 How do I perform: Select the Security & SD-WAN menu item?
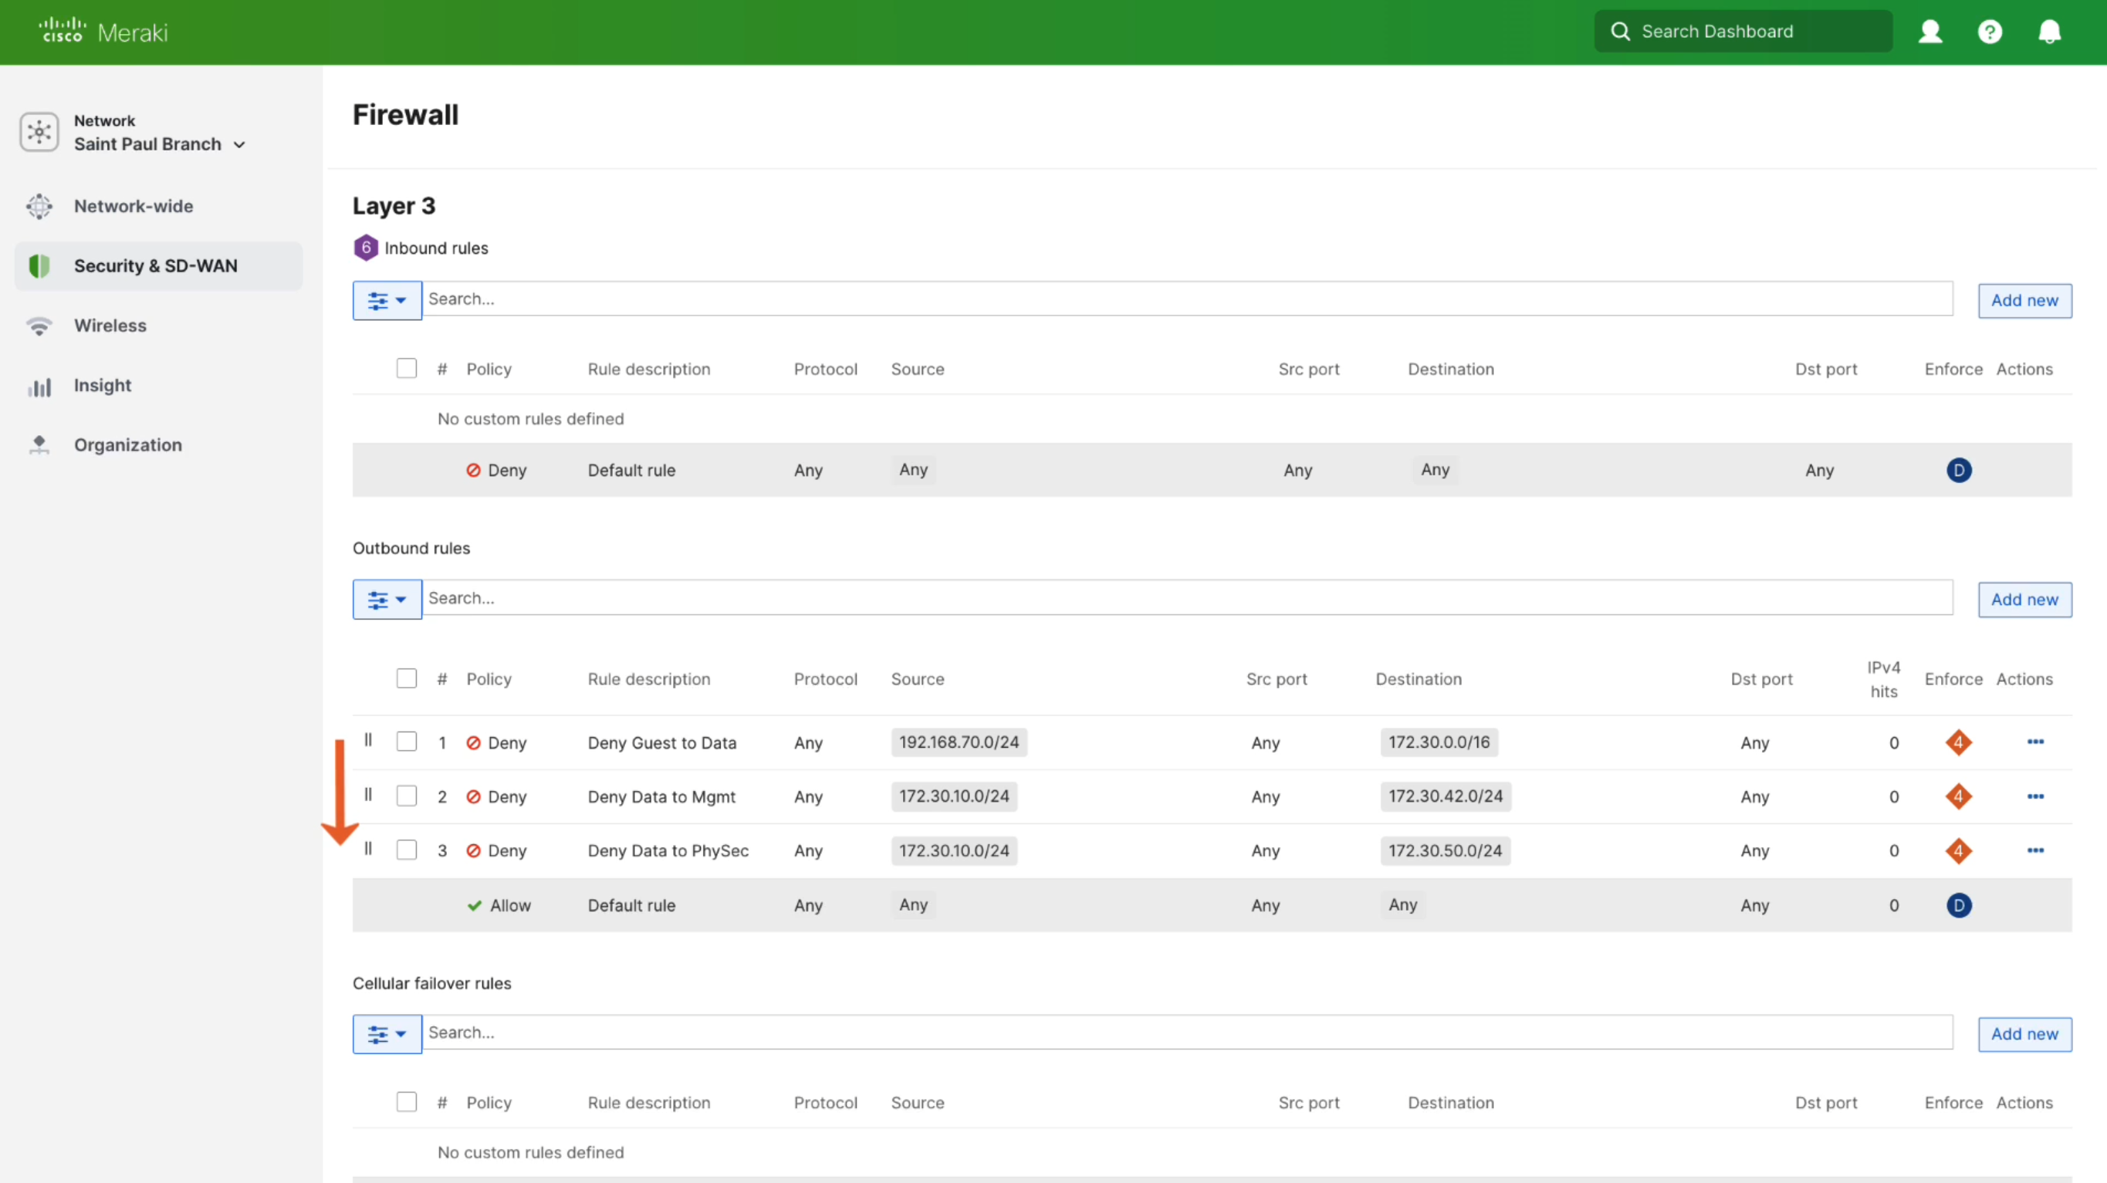point(156,265)
